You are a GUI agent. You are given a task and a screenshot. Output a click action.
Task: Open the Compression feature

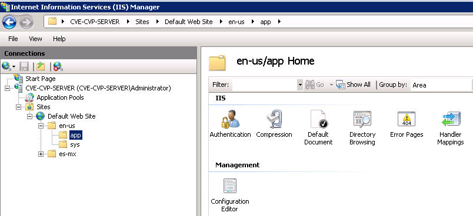[x=274, y=124]
